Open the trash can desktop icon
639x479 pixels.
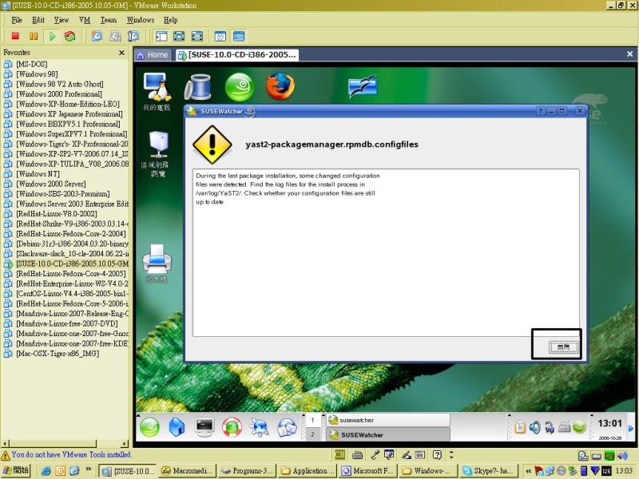click(197, 87)
